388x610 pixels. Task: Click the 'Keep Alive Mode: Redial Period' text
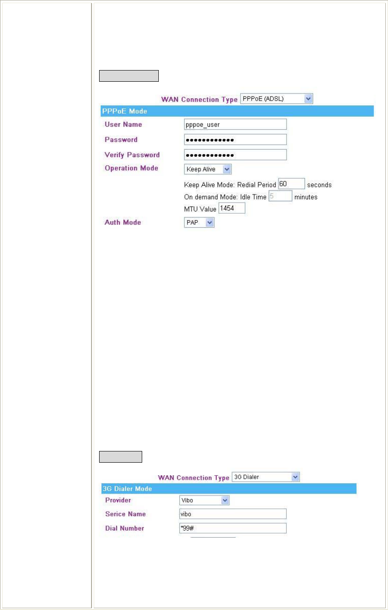click(230, 185)
